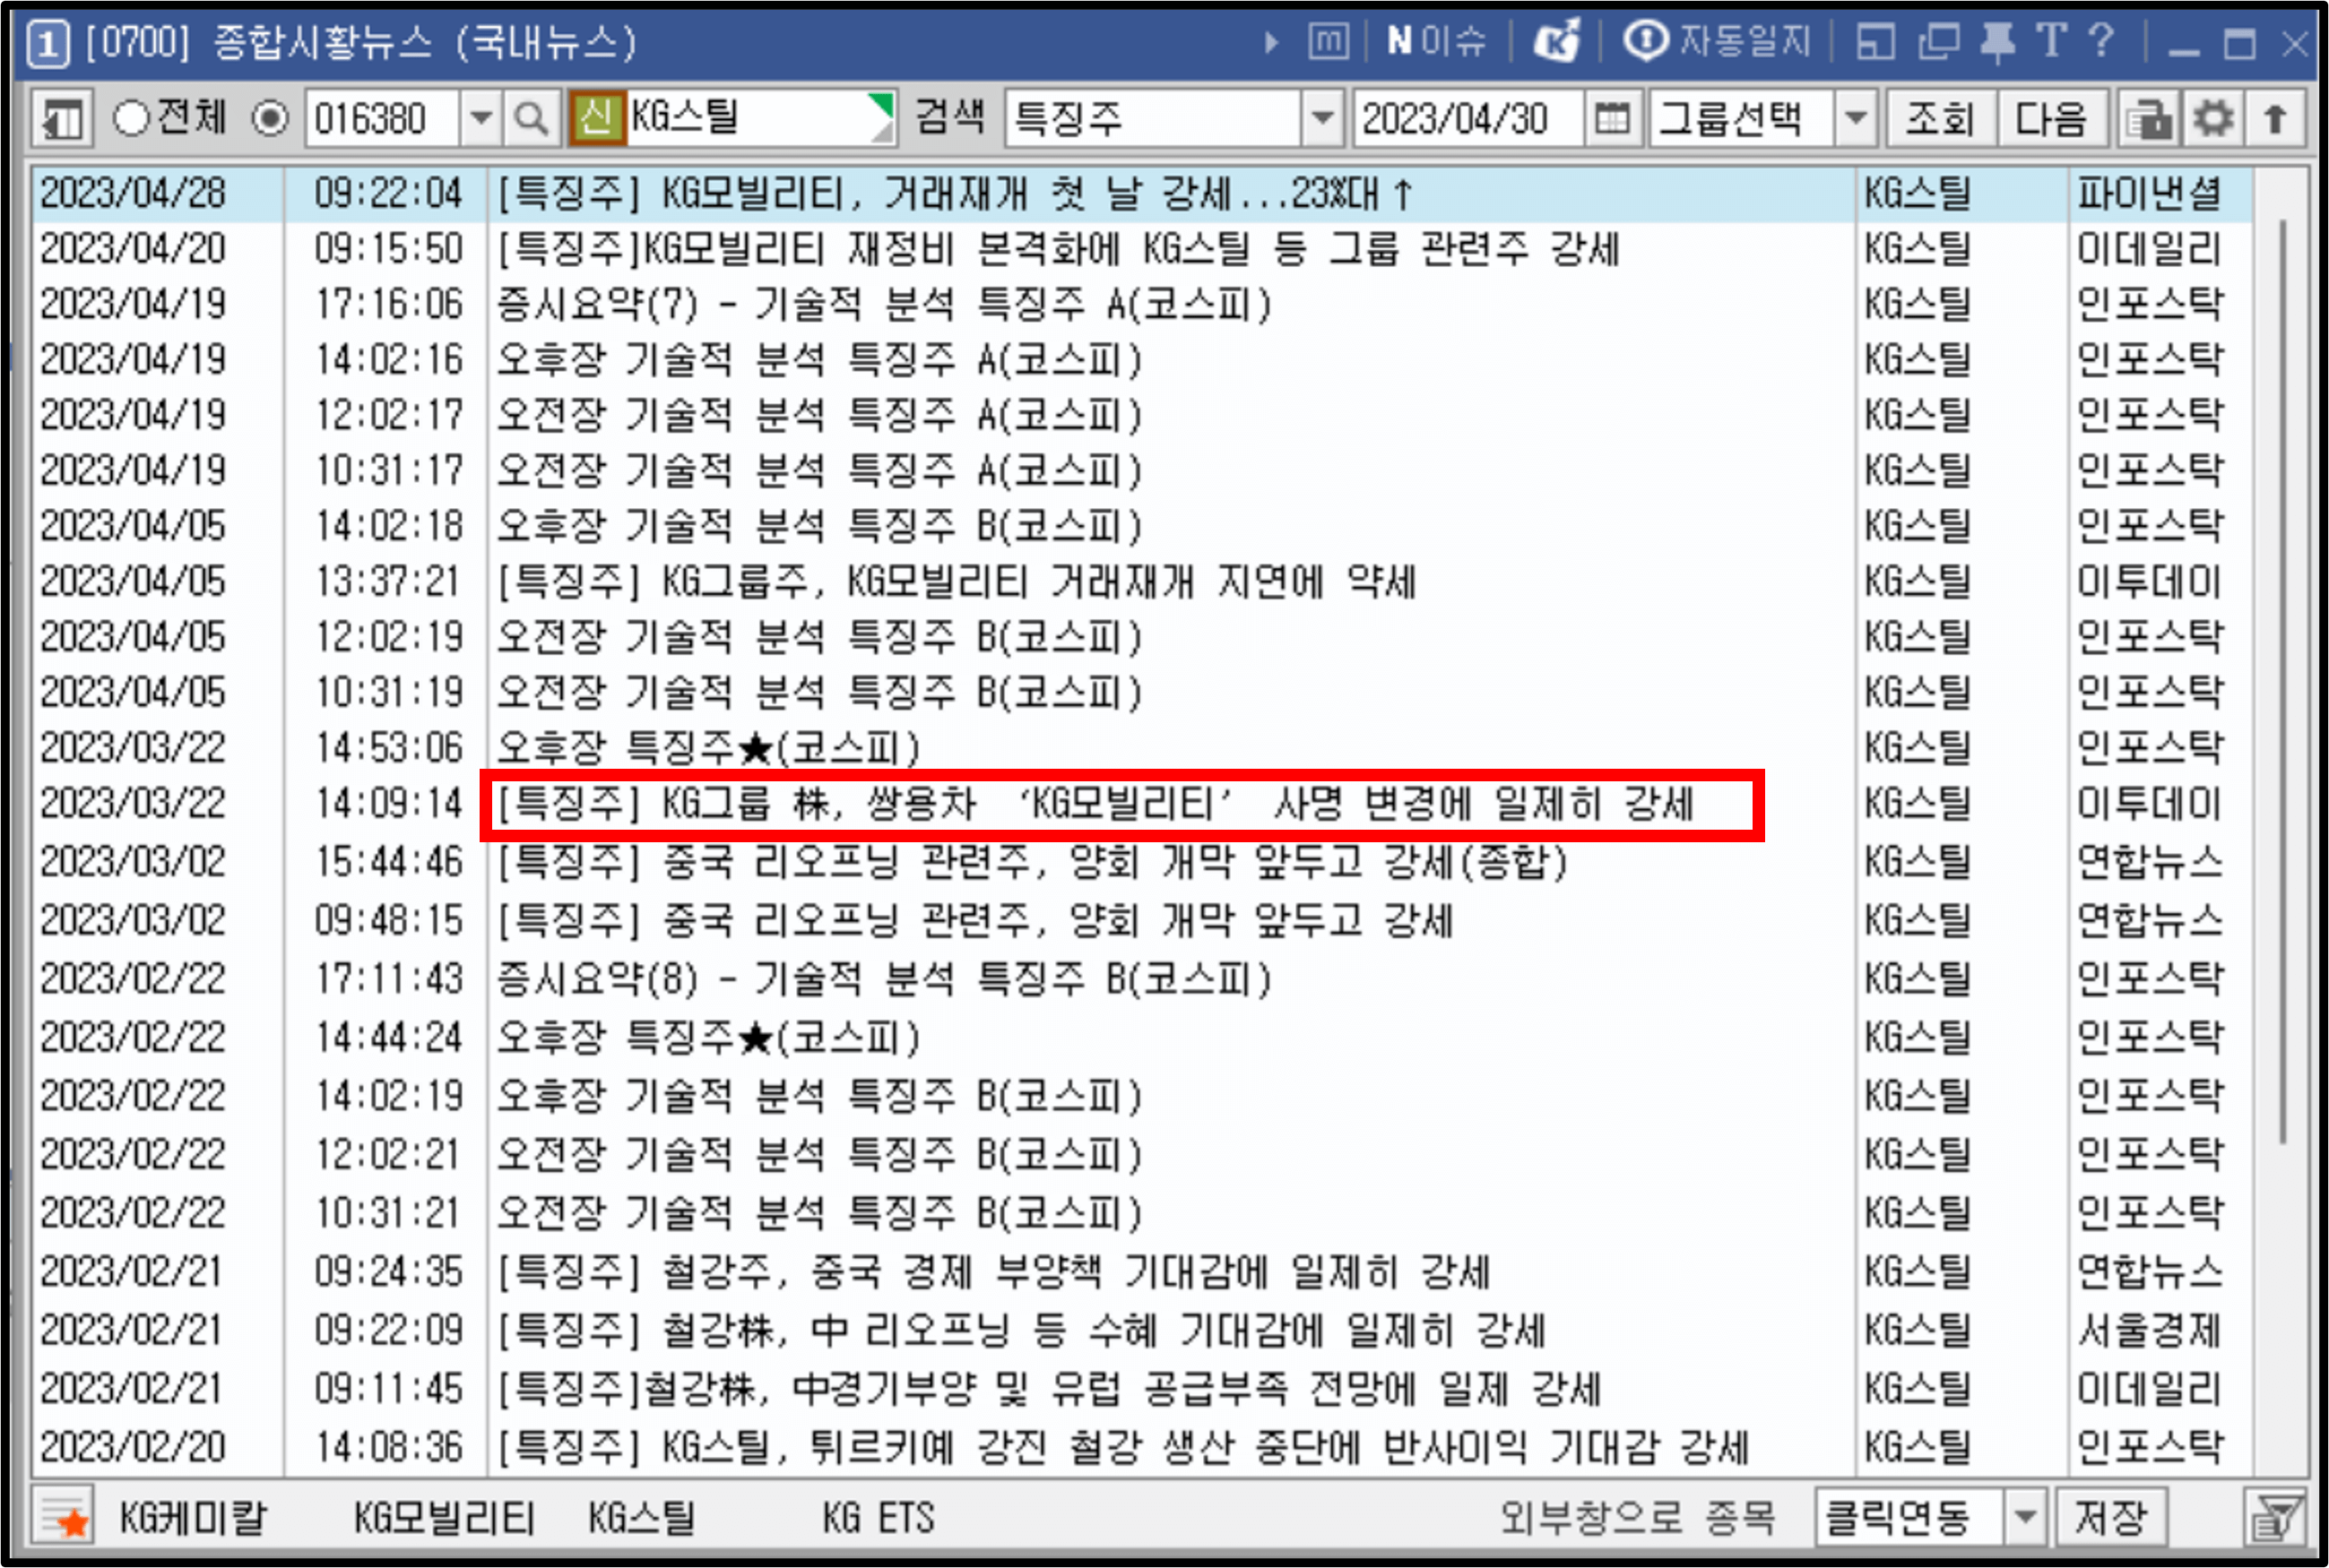
Task: Click the stock search magnifier icon
Action: click(532, 118)
